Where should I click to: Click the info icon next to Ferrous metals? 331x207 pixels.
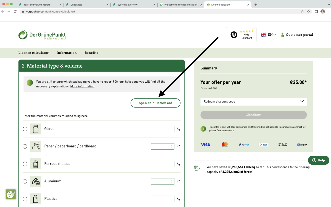point(25,164)
